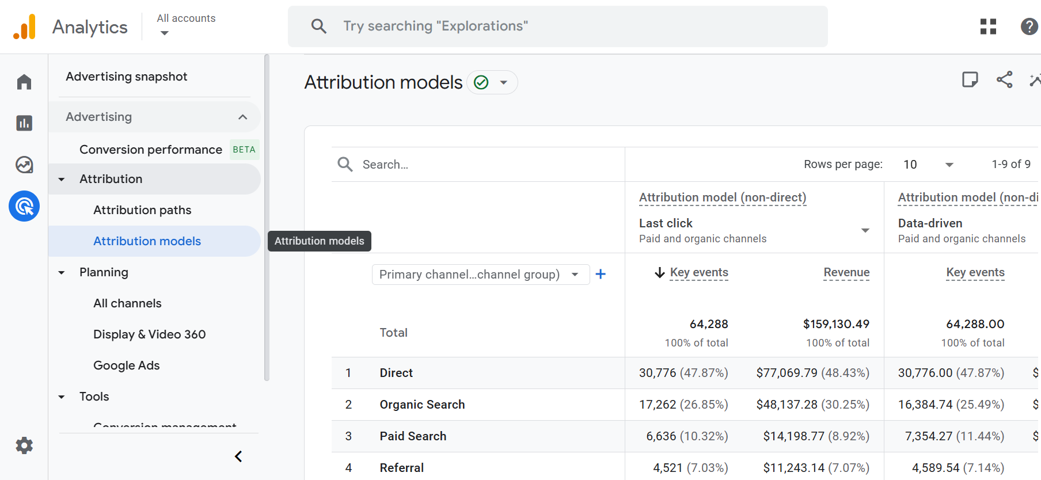This screenshot has height=480, width=1041.
Task: Open Conversion performance report
Action: pyautogui.click(x=151, y=150)
